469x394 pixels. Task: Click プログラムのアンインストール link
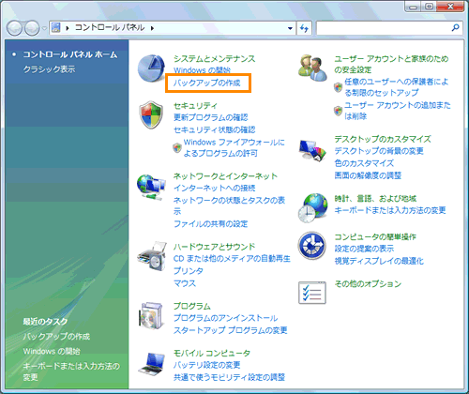tap(225, 318)
